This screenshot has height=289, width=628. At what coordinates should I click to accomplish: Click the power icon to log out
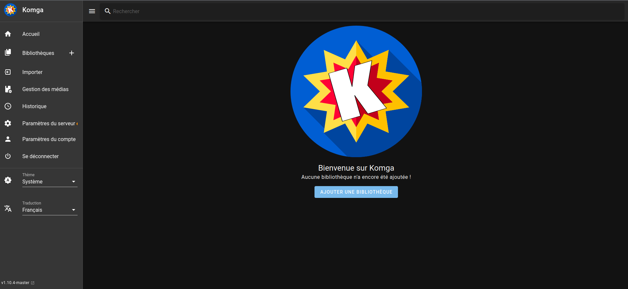tap(8, 156)
